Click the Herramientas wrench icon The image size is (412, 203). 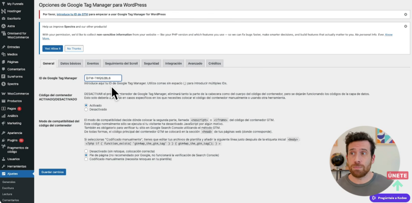[x=3, y=166]
